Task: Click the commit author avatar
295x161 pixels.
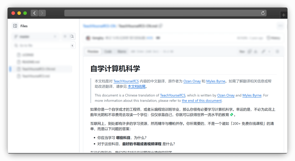Action: click(x=88, y=38)
